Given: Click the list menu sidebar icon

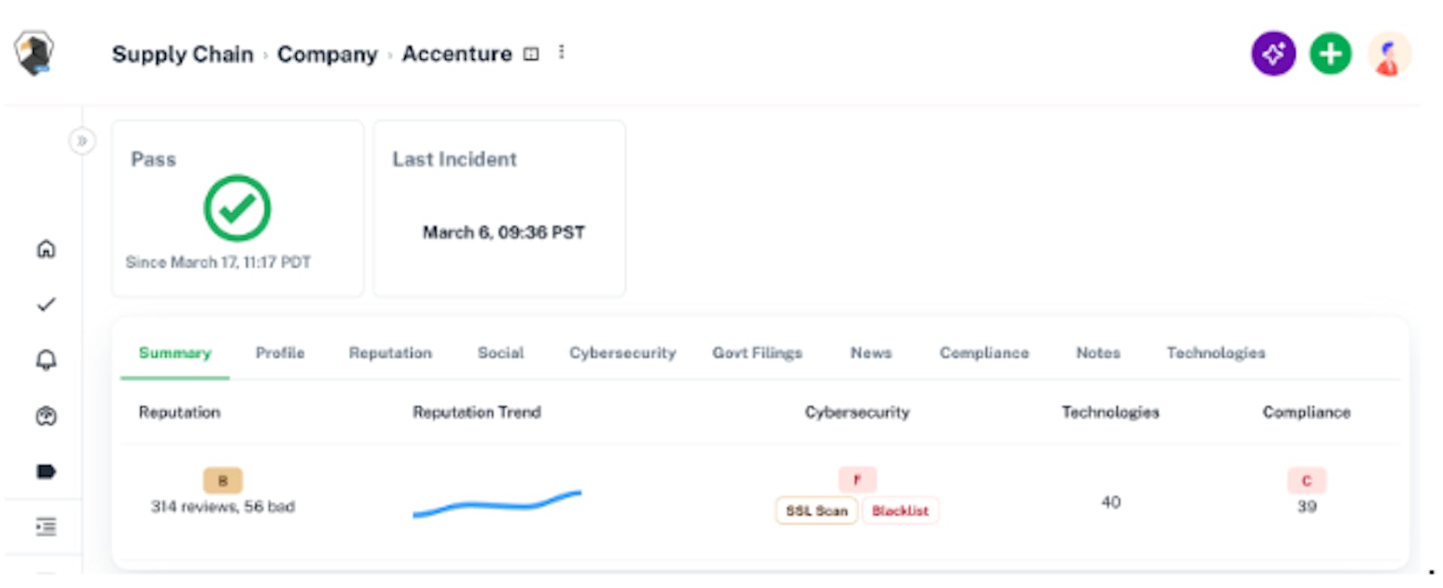Looking at the screenshot, I should pyautogui.click(x=46, y=526).
